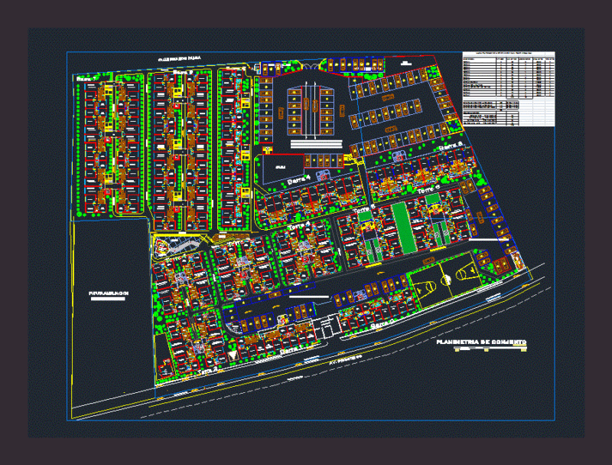Click the 'Barra 1' building label
Viewport: 612px width, 465px height.
[x=291, y=349]
